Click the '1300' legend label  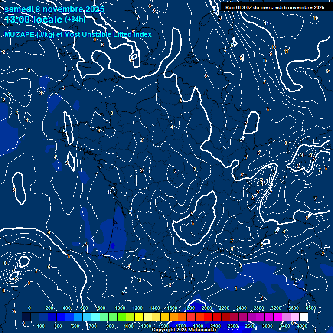(x=146, y=326)
